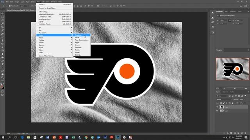
Task: Select the Crop tool
Action: (2, 27)
